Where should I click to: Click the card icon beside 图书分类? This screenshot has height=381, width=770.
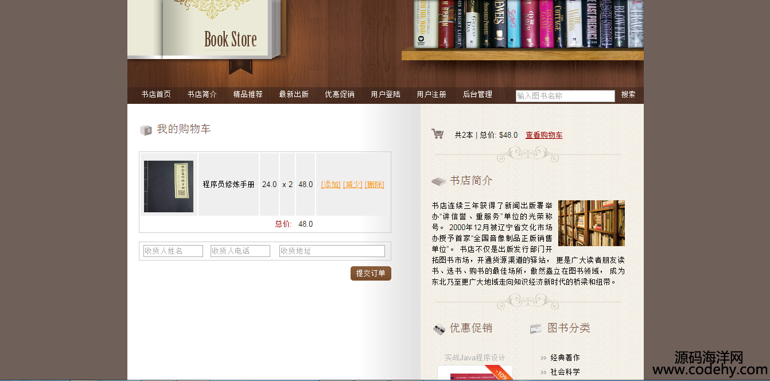coord(536,329)
